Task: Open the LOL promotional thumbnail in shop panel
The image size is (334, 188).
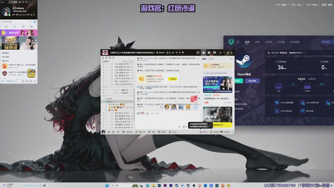Action: (x=218, y=85)
